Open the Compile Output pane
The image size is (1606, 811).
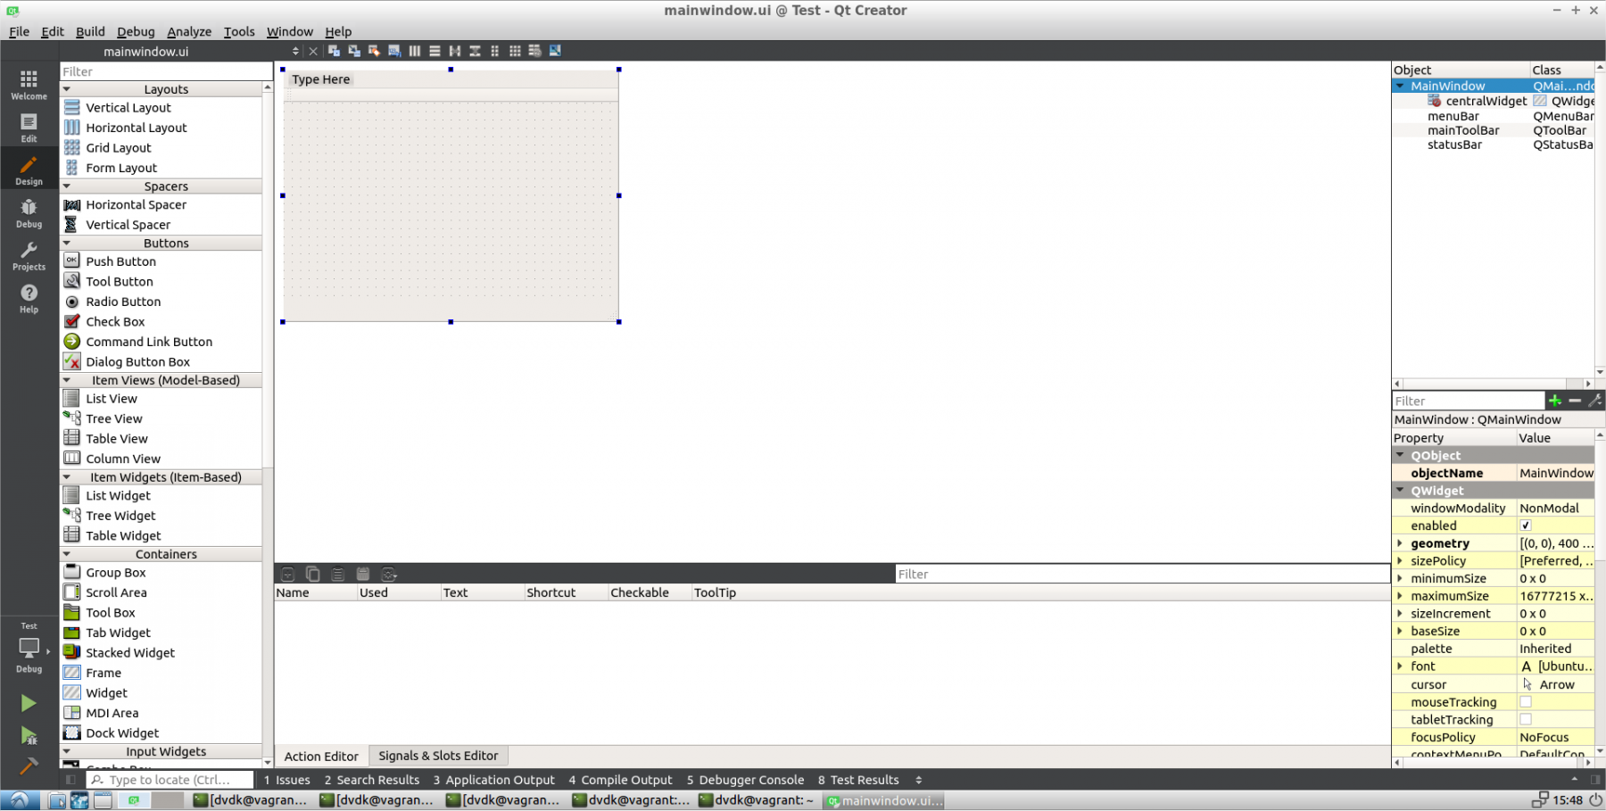pos(620,780)
